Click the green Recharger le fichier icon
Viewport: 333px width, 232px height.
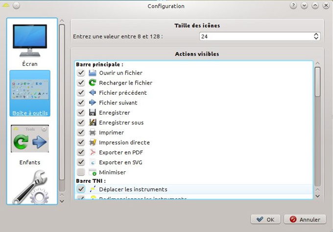(93, 83)
